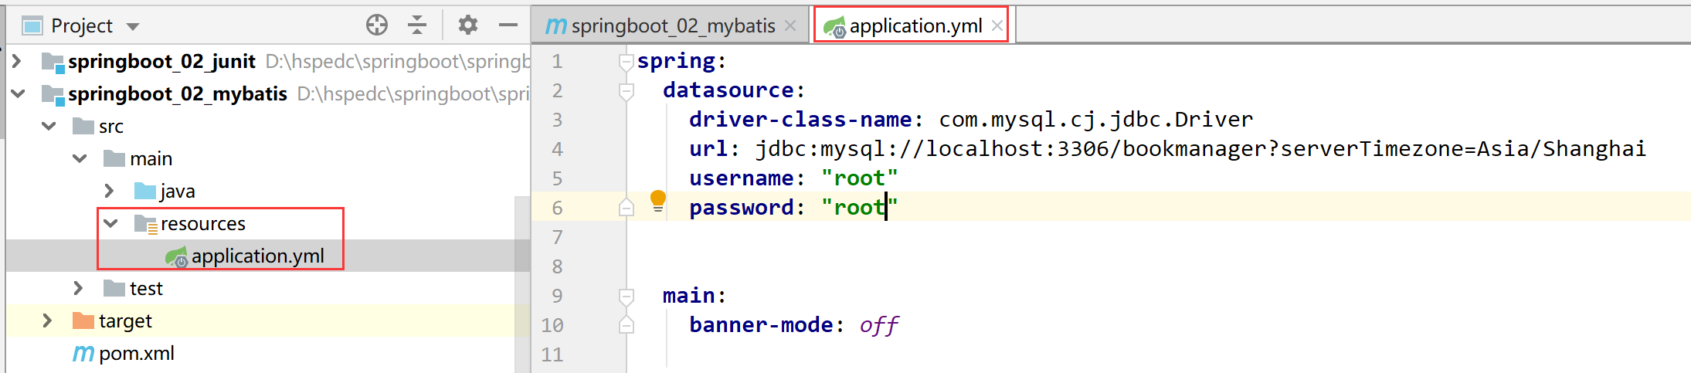Close the springboot_02_mybatis tab
Screen dimensions: 1691x373
tap(790, 25)
